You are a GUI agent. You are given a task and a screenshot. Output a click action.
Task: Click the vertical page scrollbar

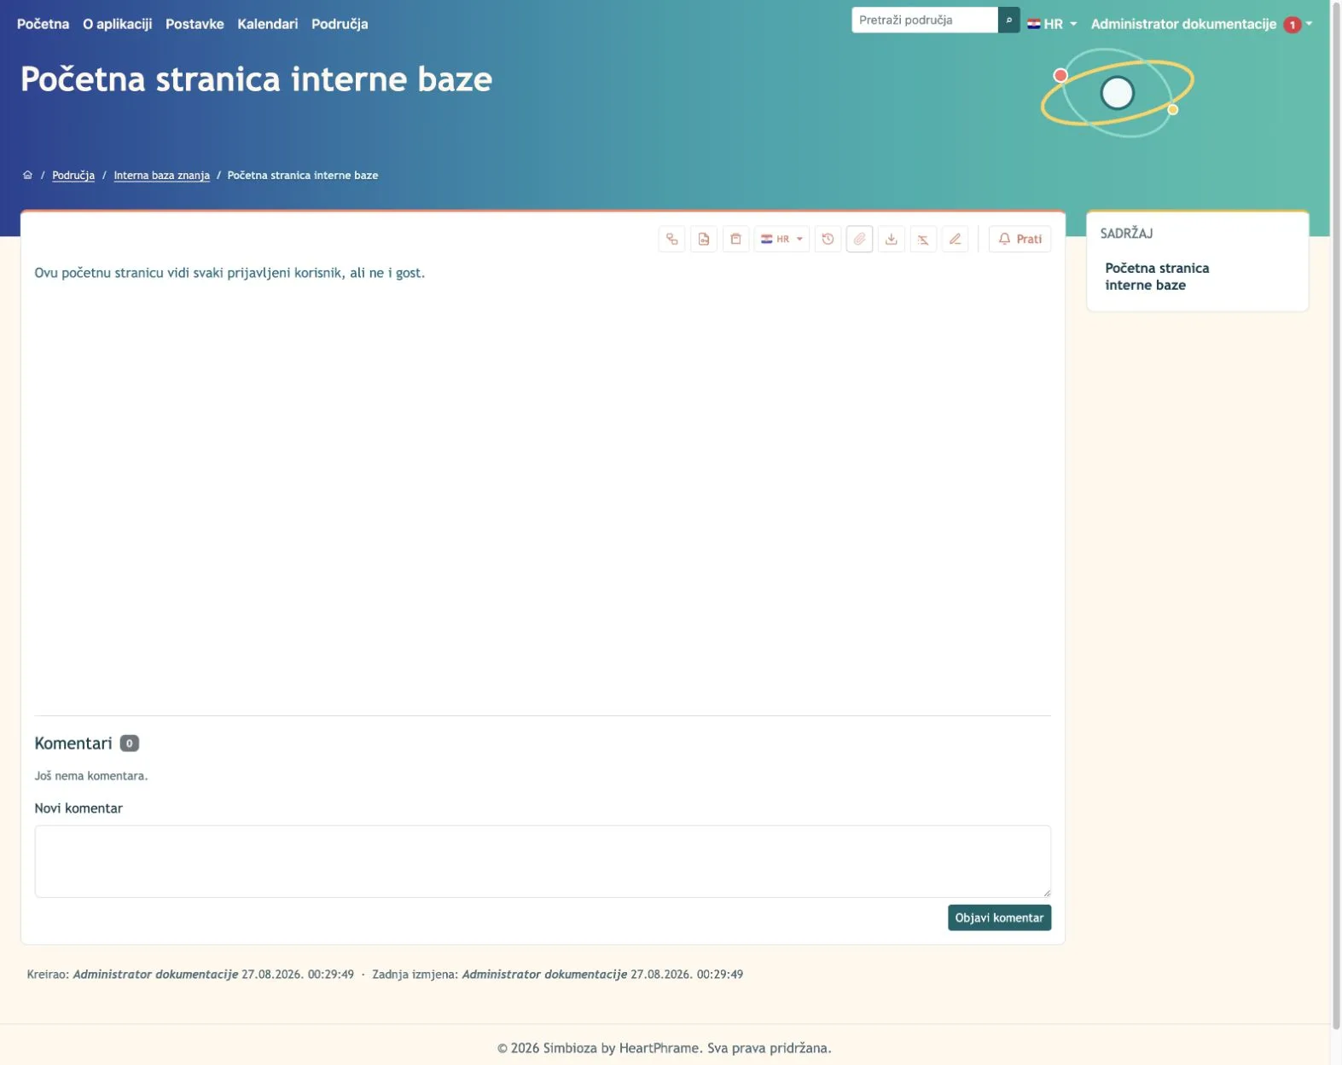pyautogui.click(x=1336, y=515)
